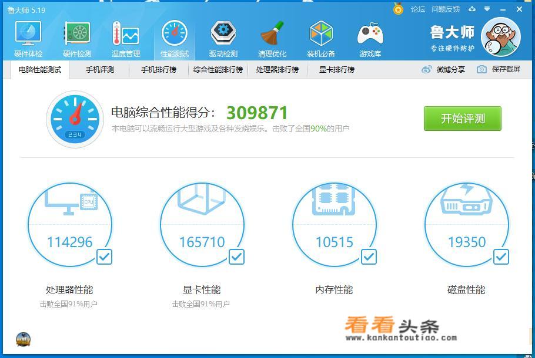Screen dimensions: 535x358
Task: Click 微博分享 share link
Action: (x=451, y=69)
